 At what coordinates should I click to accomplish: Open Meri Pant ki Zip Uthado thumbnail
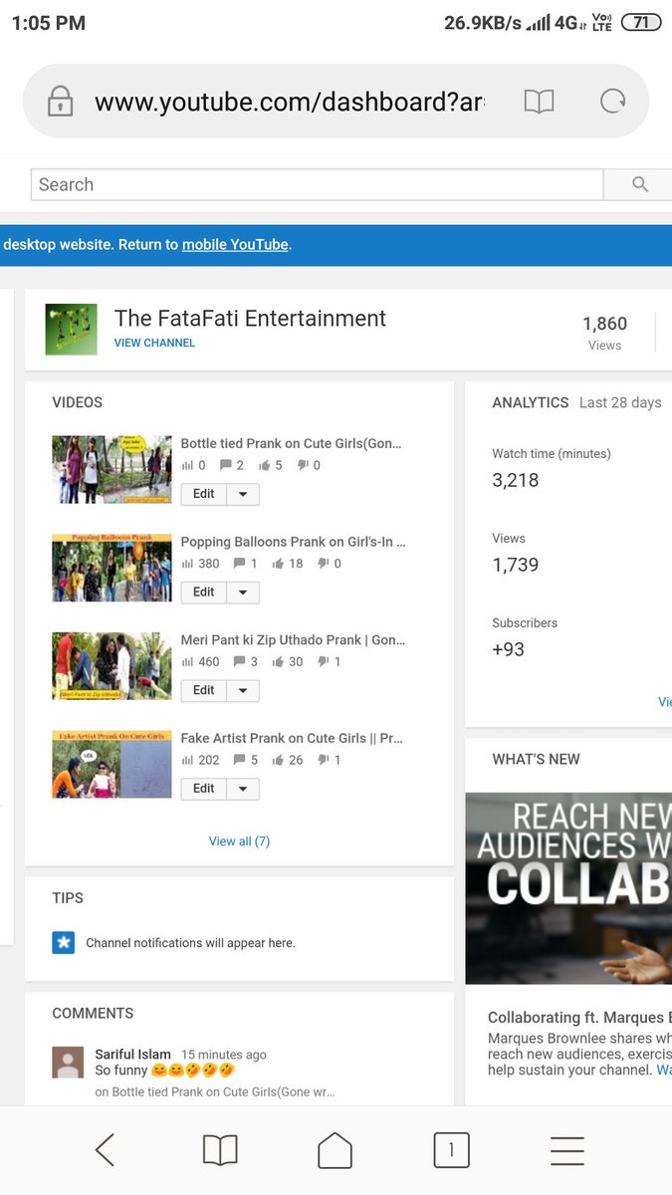[112, 666]
